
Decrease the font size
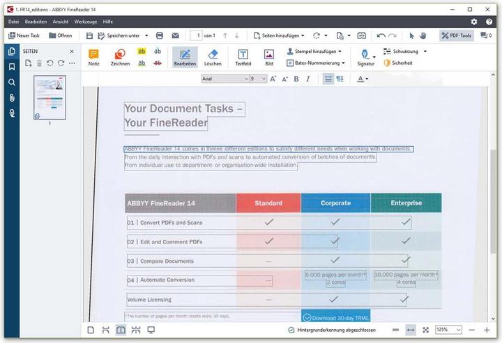(284, 79)
